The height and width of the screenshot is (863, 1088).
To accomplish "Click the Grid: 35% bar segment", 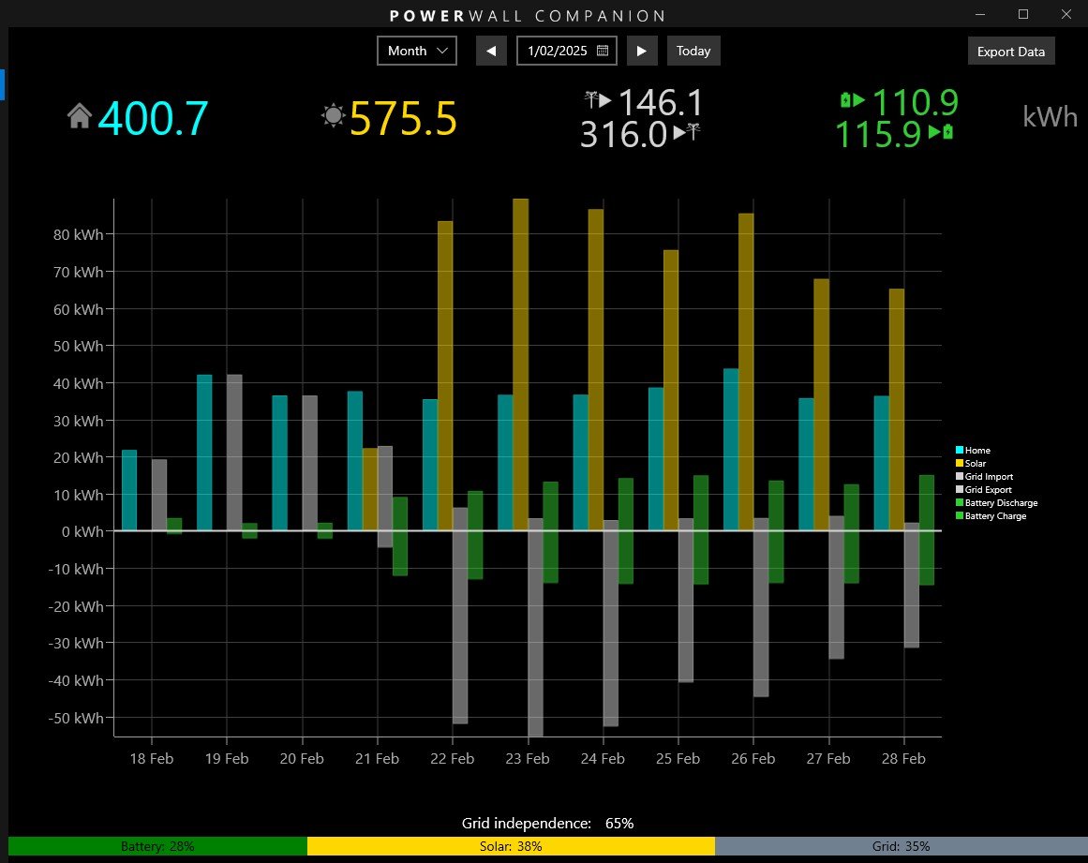I will 902,846.
